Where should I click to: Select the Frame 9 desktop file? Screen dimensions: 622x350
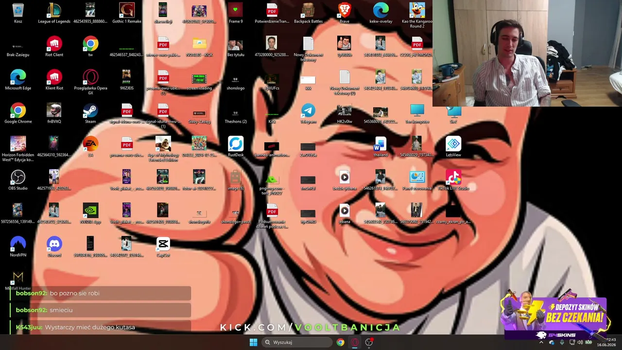236,14
